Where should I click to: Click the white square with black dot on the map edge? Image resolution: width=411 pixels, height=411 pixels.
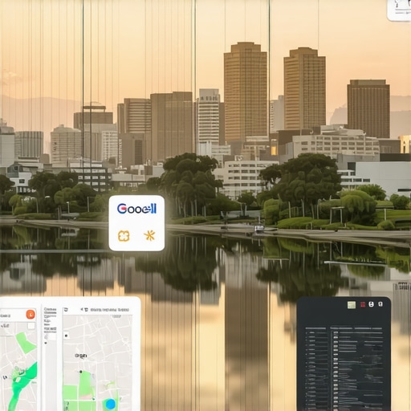tap(67, 336)
